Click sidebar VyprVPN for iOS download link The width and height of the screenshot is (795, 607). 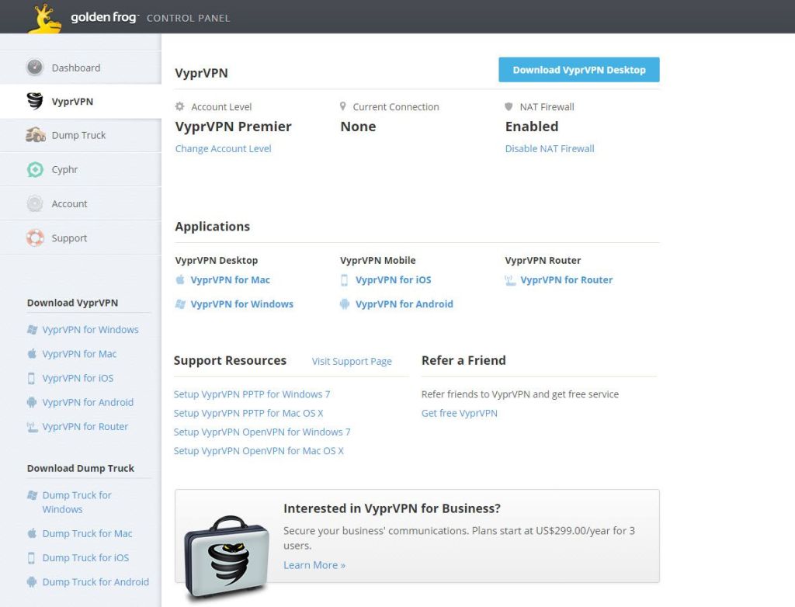pyautogui.click(x=78, y=378)
